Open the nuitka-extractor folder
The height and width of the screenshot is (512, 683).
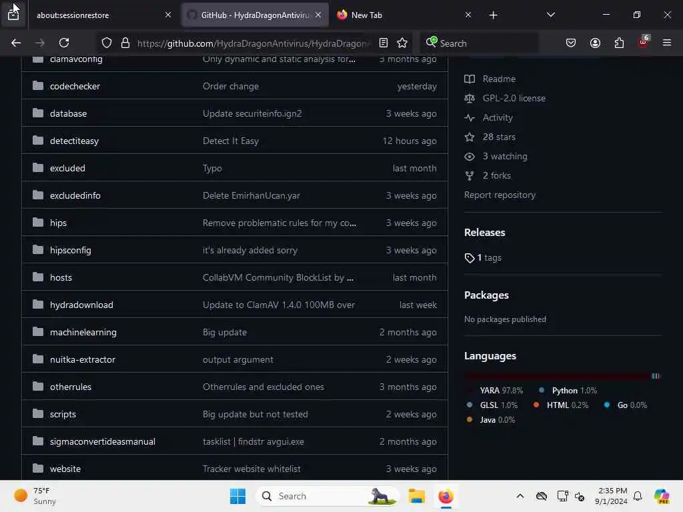(83, 359)
